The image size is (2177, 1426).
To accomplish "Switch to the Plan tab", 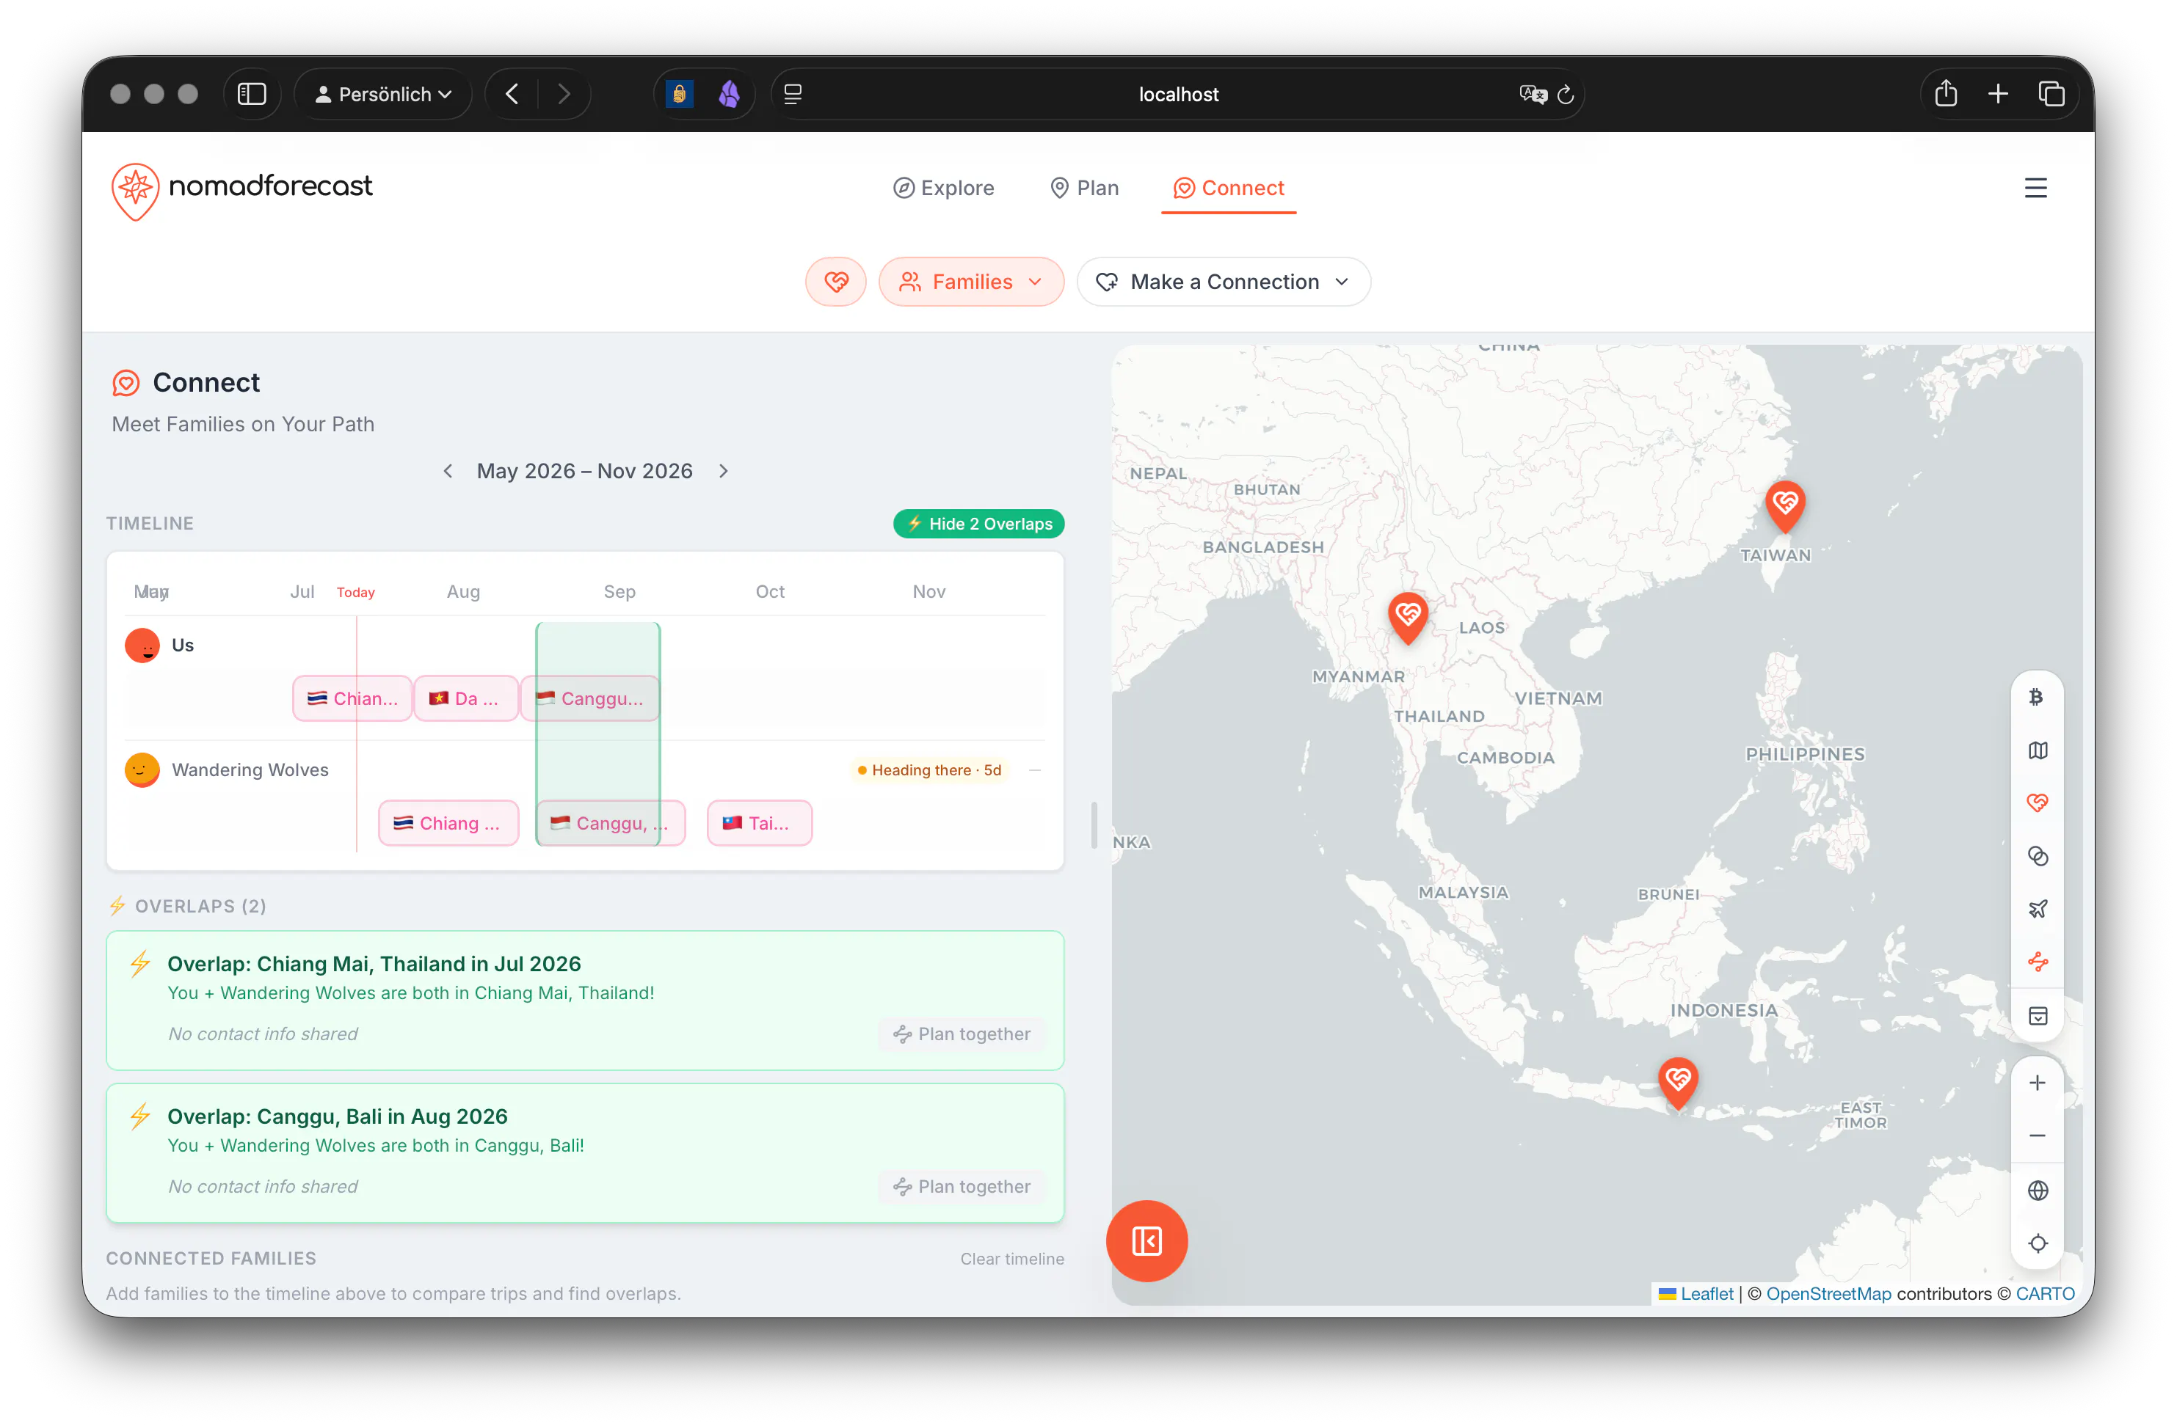I will (x=1084, y=187).
